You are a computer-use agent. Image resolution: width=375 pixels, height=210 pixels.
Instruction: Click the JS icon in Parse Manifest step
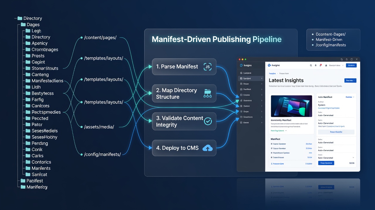pos(207,67)
